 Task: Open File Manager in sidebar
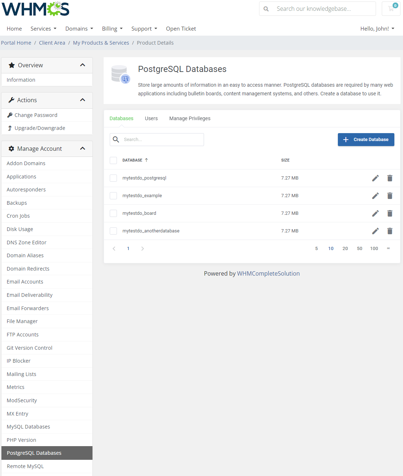47,321
